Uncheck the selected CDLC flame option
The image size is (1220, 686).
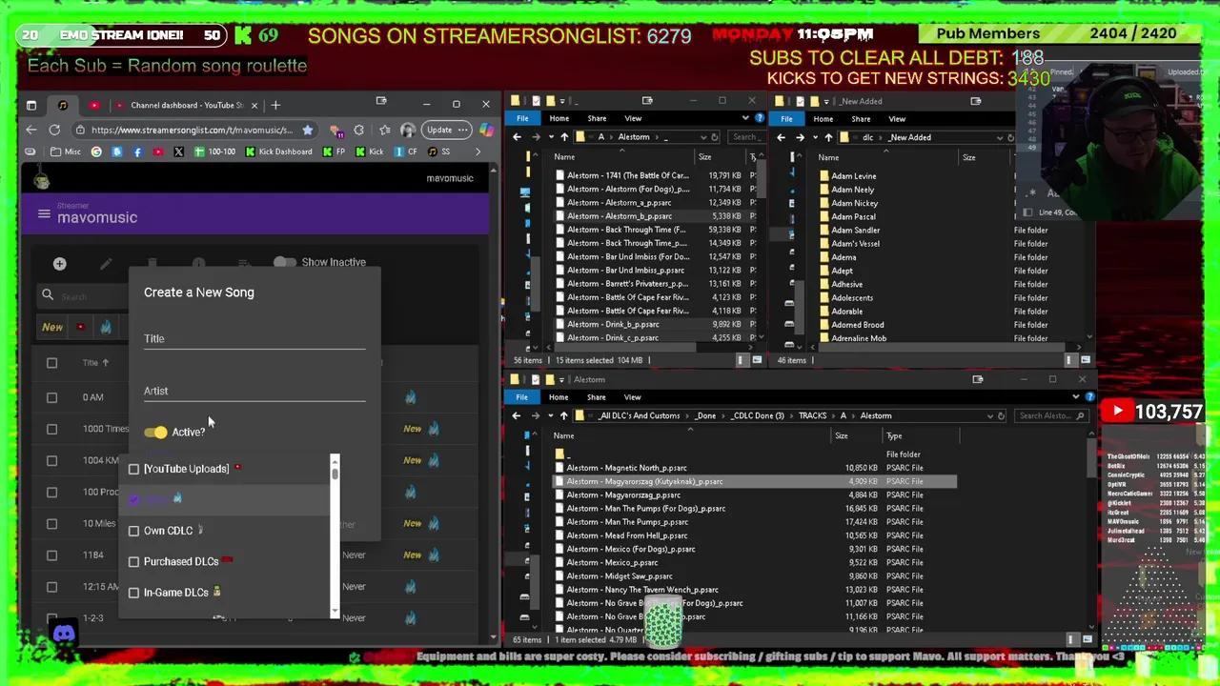coord(134,499)
